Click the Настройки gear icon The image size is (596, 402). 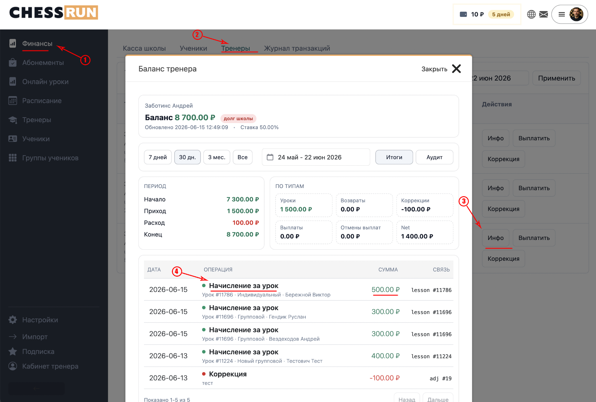coord(13,320)
